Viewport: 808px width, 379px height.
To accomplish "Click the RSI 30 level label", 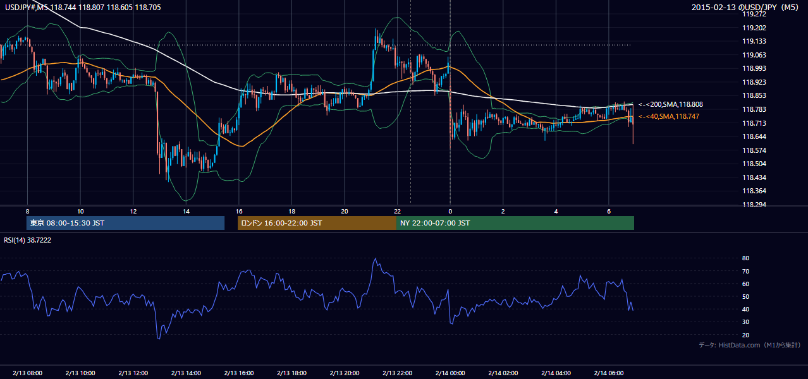I will (x=745, y=322).
